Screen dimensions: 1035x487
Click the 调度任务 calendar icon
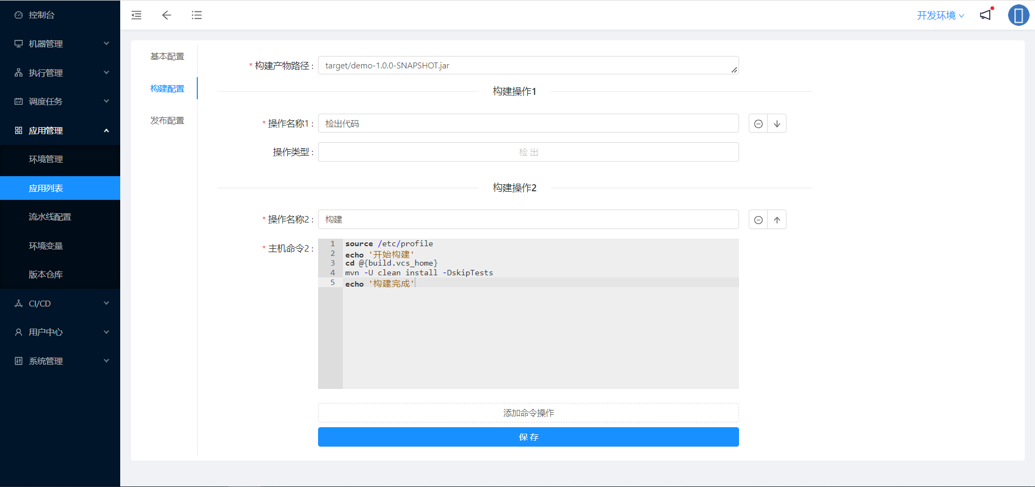[x=18, y=101]
